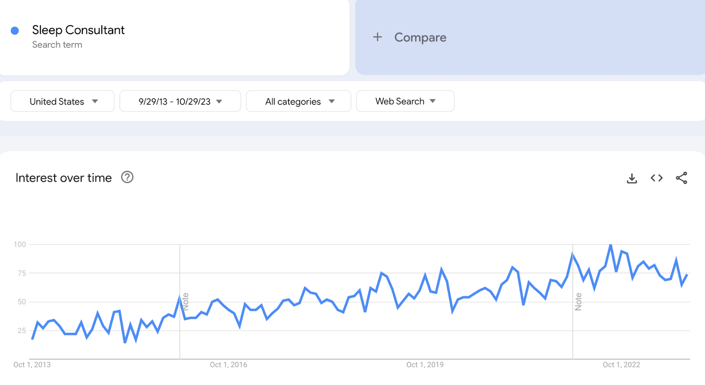Click the Compare button
The image size is (705, 385).
pos(420,37)
